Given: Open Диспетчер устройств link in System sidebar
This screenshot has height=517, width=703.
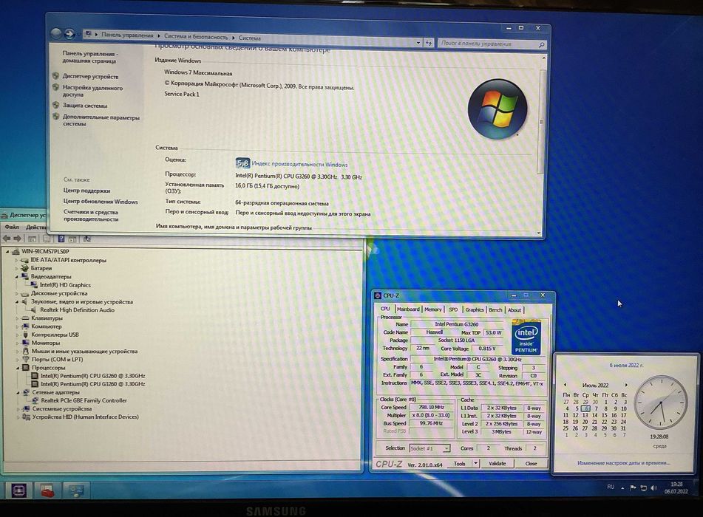Looking at the screenshot, I should [x=91, y=77].
